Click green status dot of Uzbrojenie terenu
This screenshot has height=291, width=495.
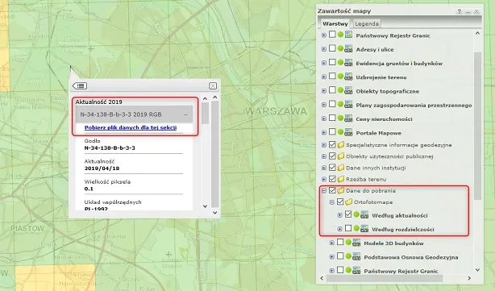point(340,76)
